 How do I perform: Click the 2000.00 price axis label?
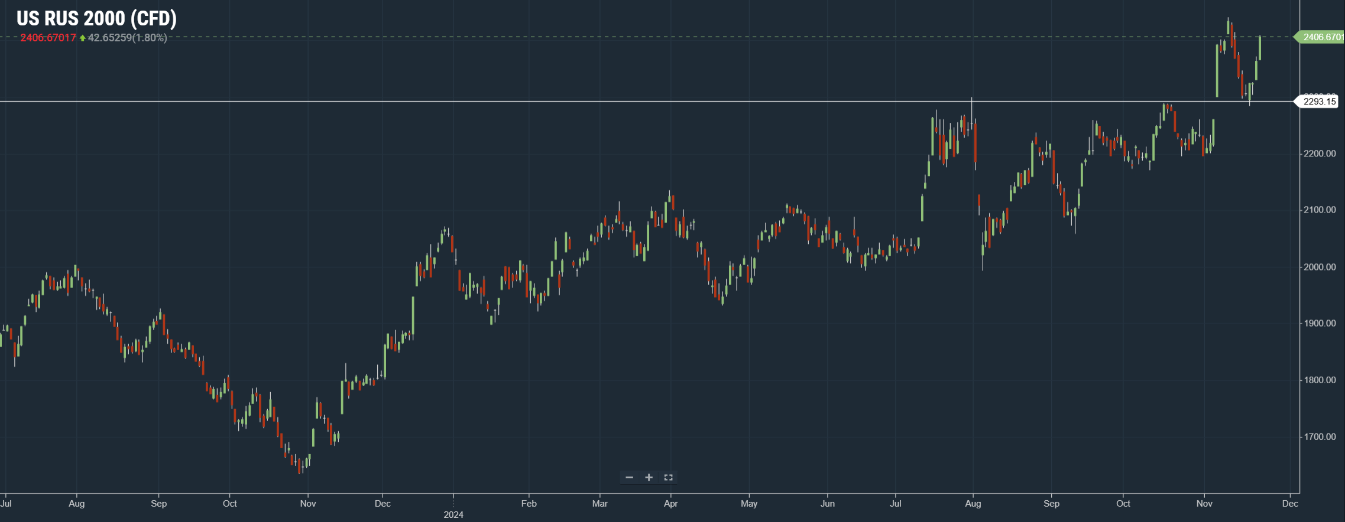1320,267
